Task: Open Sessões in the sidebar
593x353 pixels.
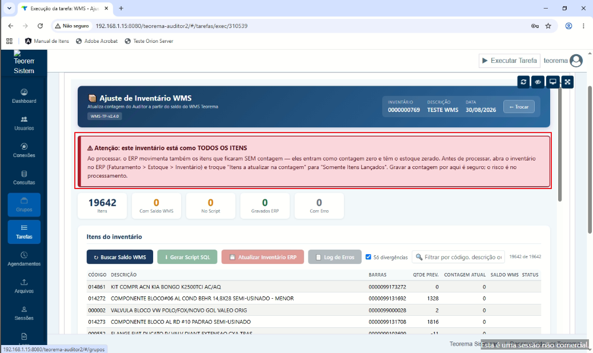Action: pos(24,314)
